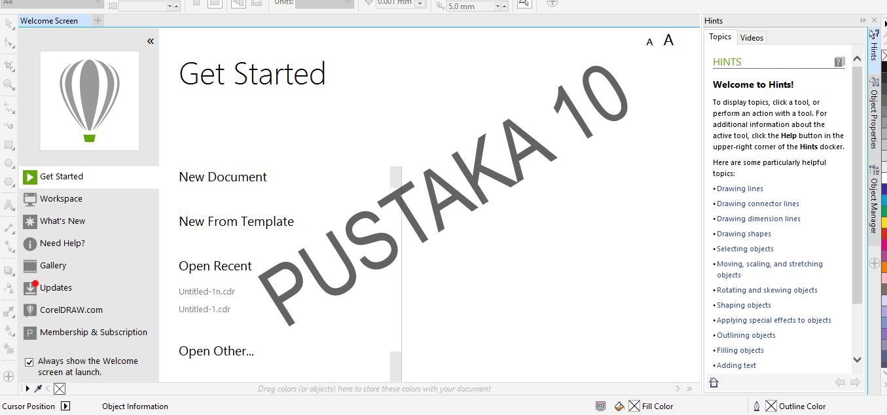Select the Text tool in toolbox
Viewport: 887px width, 415px height.
[9, 205]
